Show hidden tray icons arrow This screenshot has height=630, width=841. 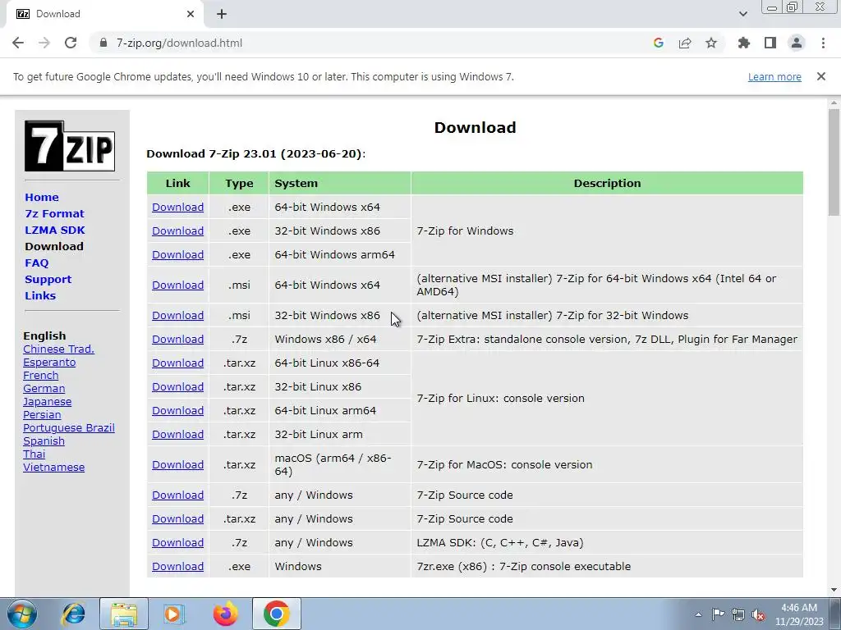pyautogui.click(x=698, y=614)
